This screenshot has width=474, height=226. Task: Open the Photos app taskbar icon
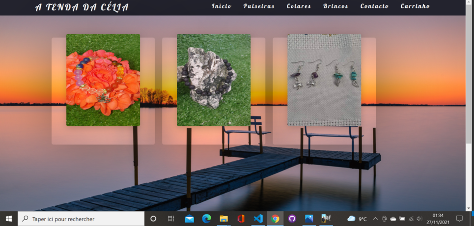click(x=309, y=219)
